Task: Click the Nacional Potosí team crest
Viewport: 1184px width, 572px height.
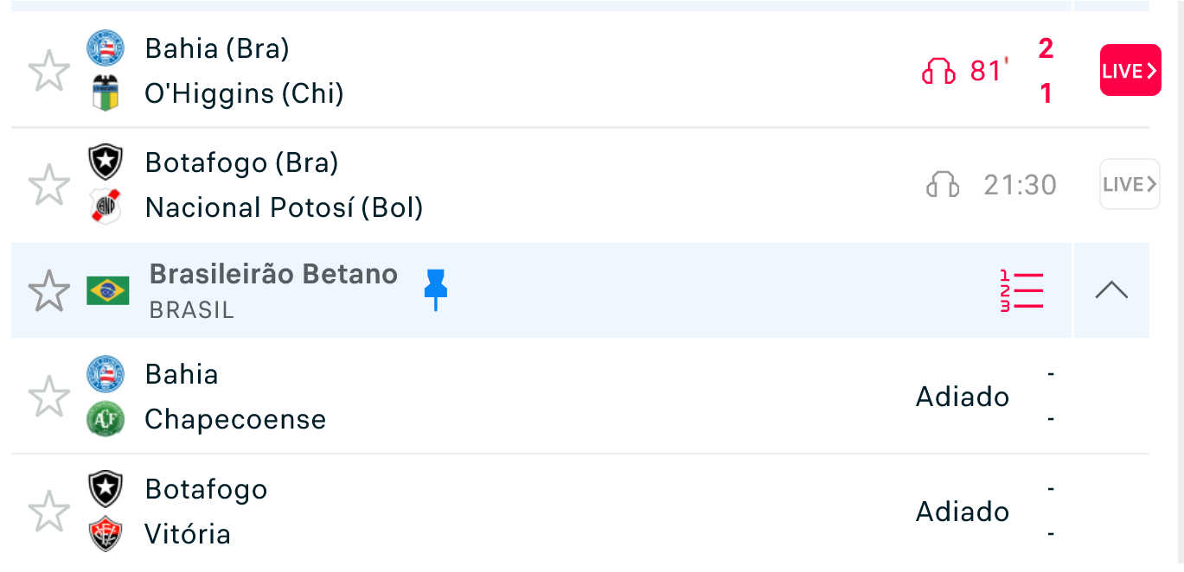Action: point(106,207)
